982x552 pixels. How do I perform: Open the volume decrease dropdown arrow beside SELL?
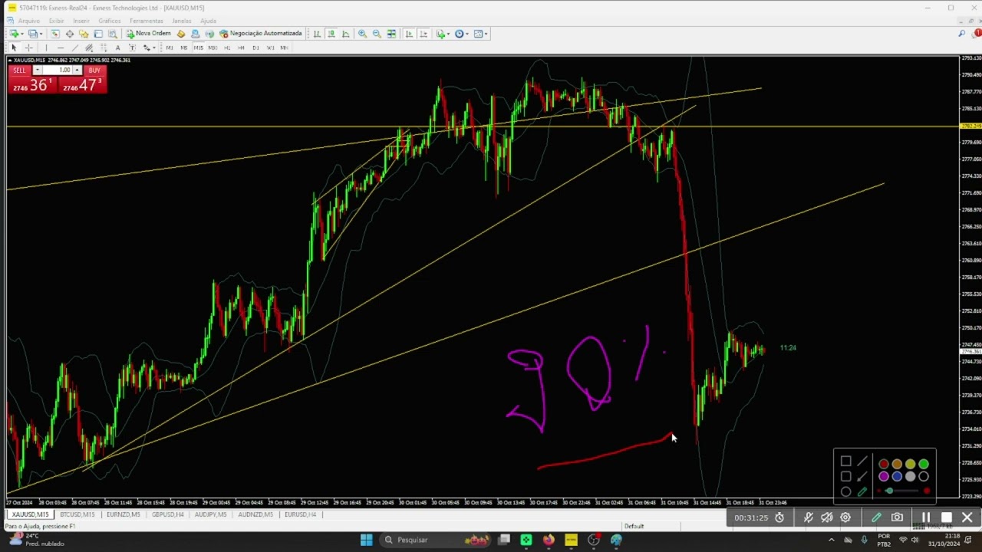coord(37,71)
